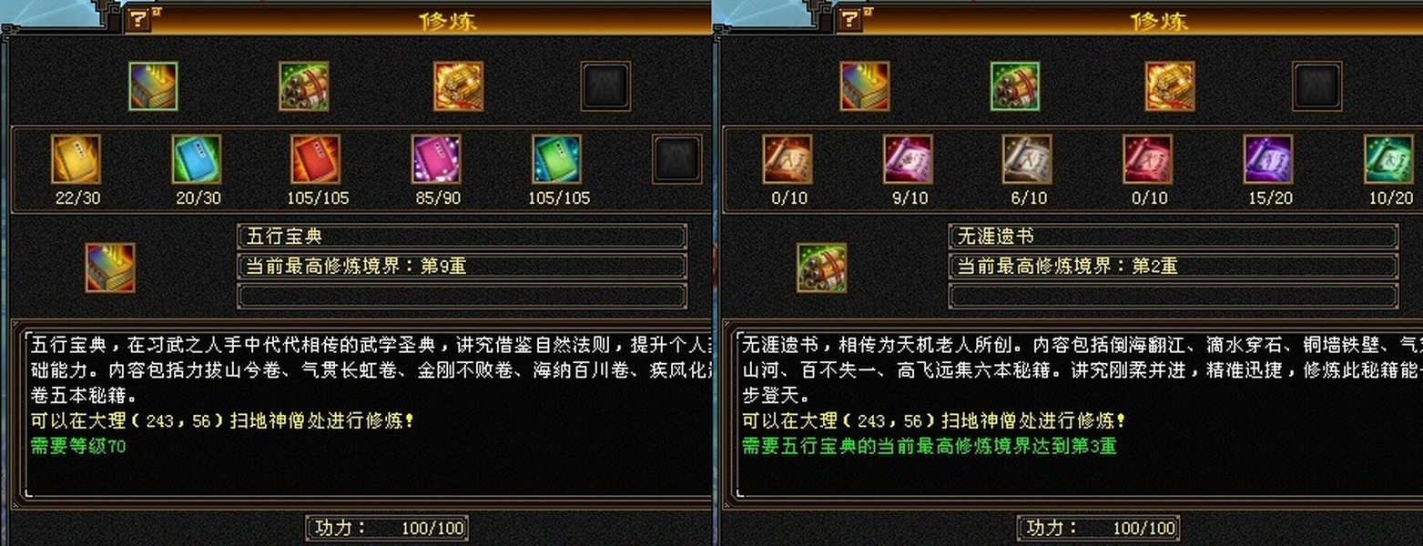Viewport: 1423px width, 546px height.
Task: Click the 无涯遗书 name field
Action: [1174, 237]
